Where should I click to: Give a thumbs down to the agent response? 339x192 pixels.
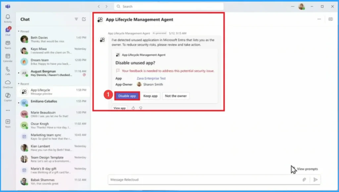coord(140,108)
